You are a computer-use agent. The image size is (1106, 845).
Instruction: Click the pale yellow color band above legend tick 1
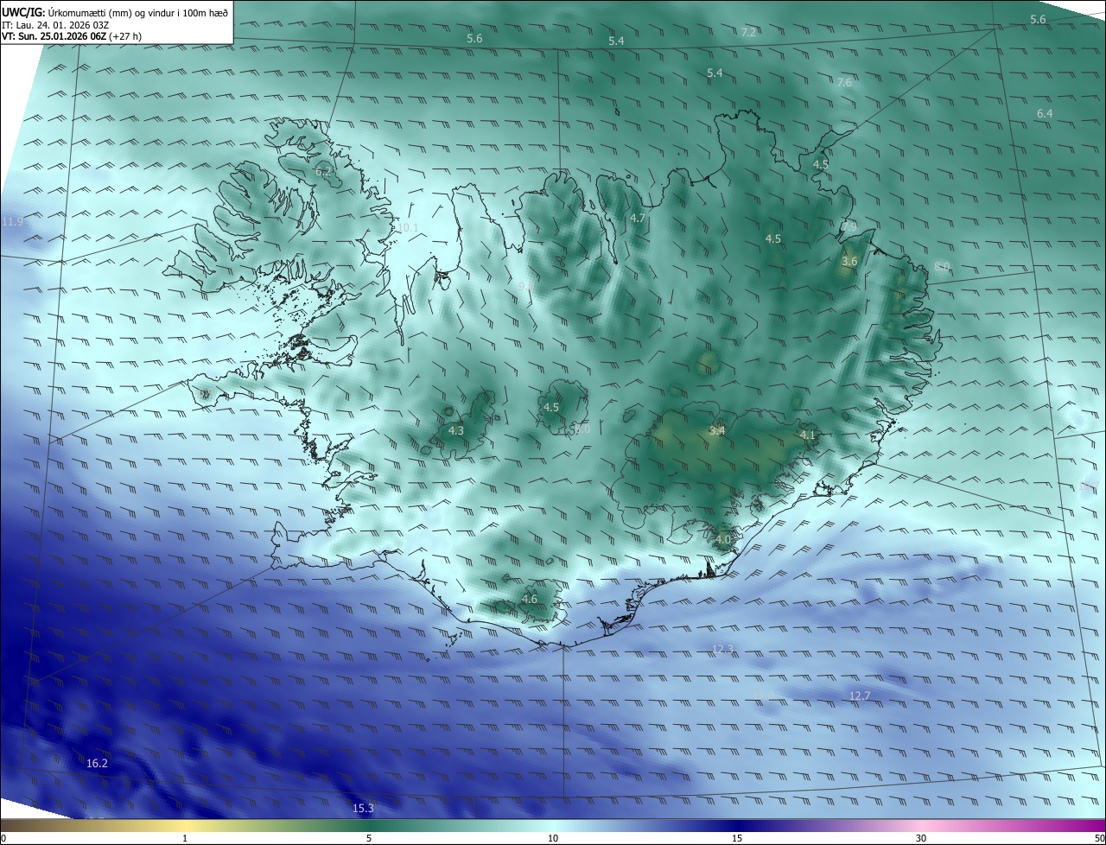point(185,826)
